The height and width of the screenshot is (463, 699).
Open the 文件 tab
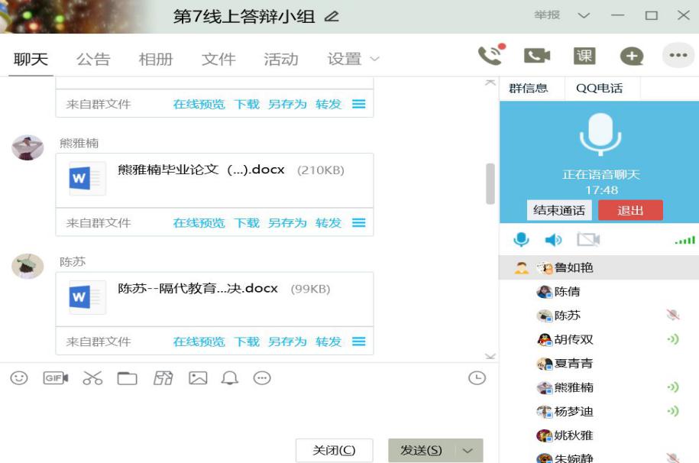(218, 59)
